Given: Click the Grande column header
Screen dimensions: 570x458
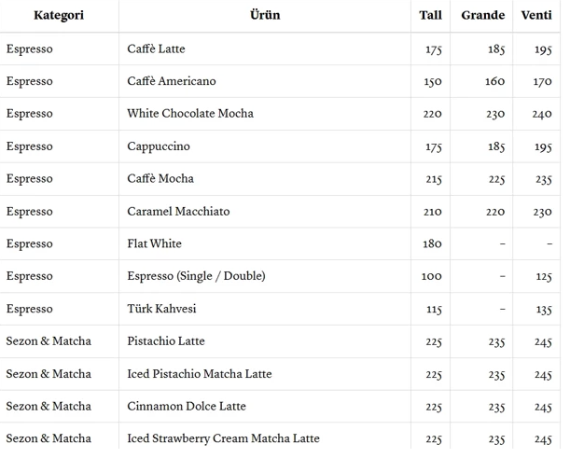Looking at the screenshot, I should pos(482,15).
